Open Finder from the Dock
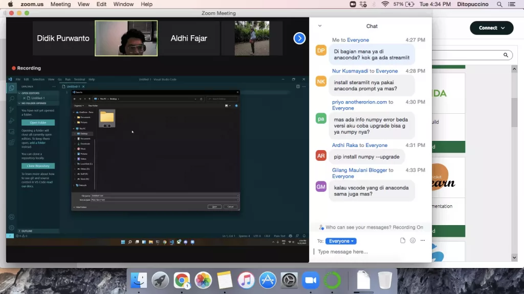Screen dimensions: 524x294 pyautogui.click(x=139, y=280)
